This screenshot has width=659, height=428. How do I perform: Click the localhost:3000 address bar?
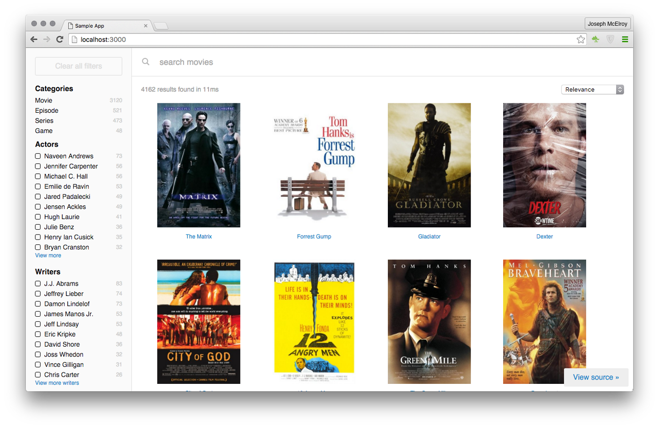(x=327, y=39)
